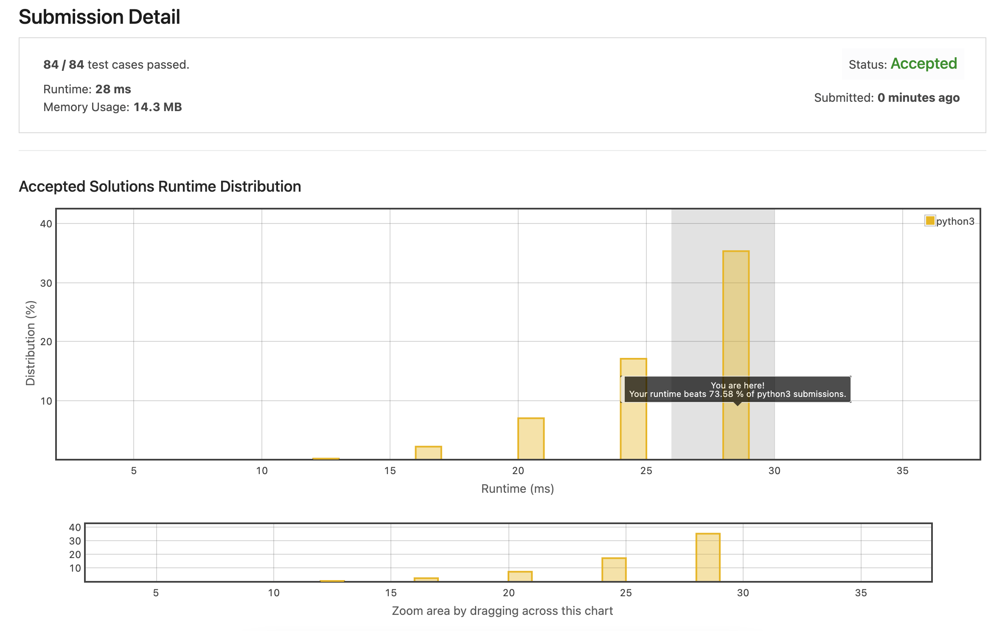Click the Submission Detail heading

click(100, 17)
